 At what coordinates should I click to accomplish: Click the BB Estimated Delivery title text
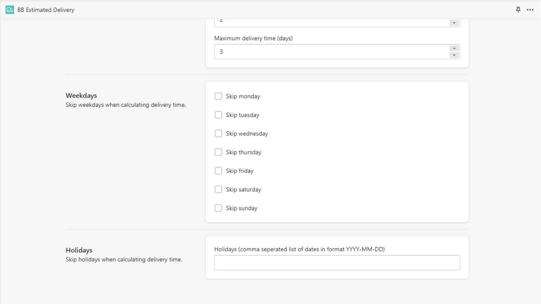click(46, 10)
